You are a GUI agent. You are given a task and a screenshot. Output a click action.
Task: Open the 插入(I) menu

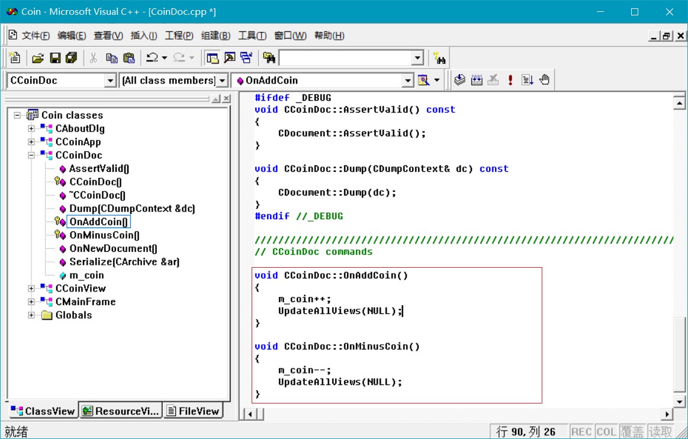(x=143, y=36)
